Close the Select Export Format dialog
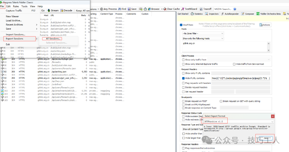The width and height of the screenshot is (289, 152). coord(273,116)
